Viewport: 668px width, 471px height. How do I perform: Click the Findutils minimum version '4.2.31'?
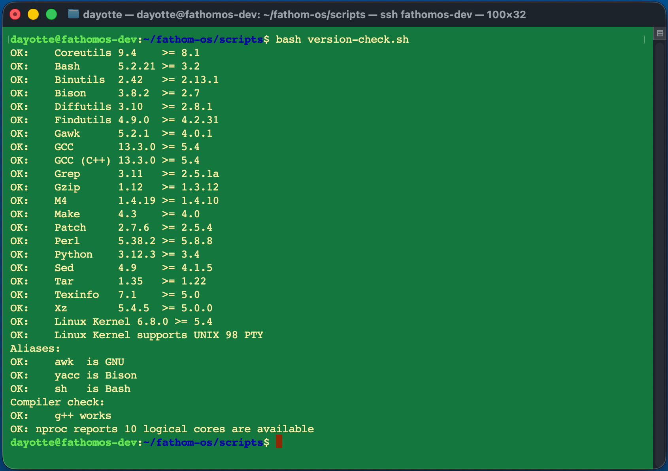pos(200,120)
